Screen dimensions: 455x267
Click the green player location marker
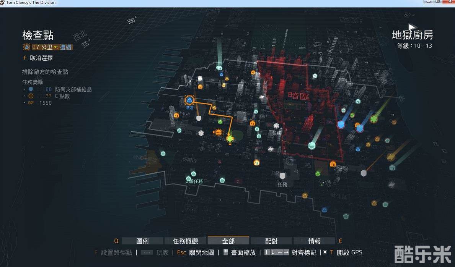pyautogui.click(x=230, y=139)
